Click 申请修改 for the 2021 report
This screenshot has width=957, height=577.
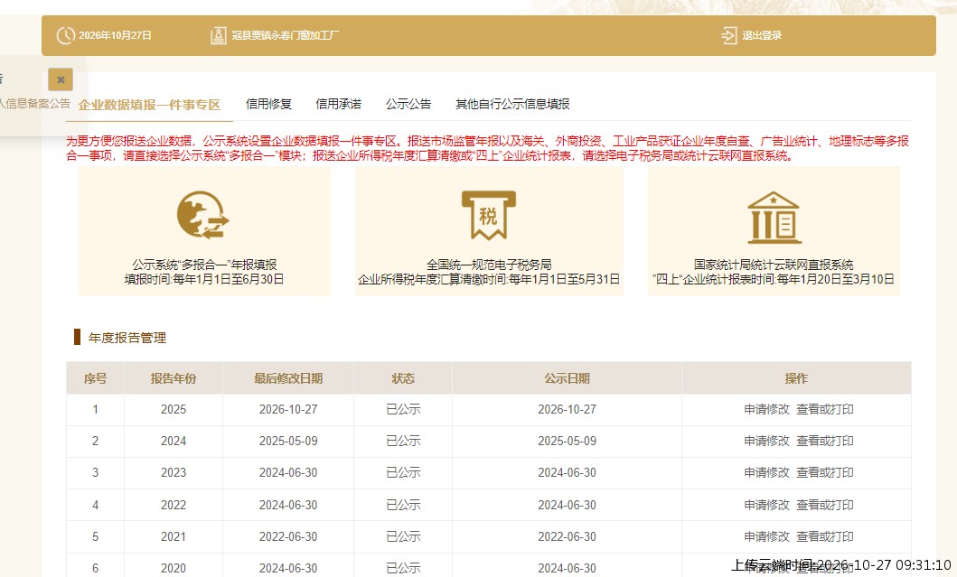click(x=766, y=536)
